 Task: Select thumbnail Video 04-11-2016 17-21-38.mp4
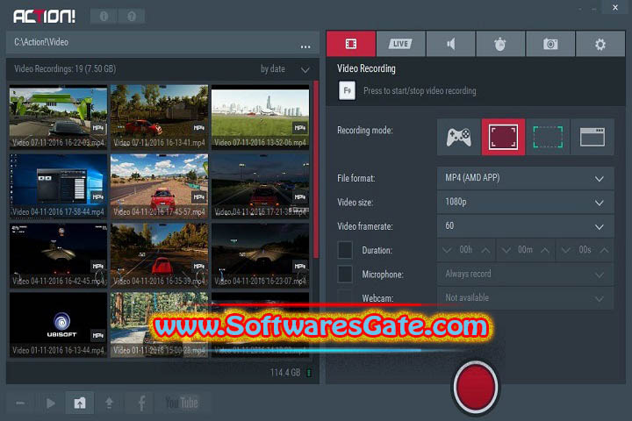[x=260, y=186]
